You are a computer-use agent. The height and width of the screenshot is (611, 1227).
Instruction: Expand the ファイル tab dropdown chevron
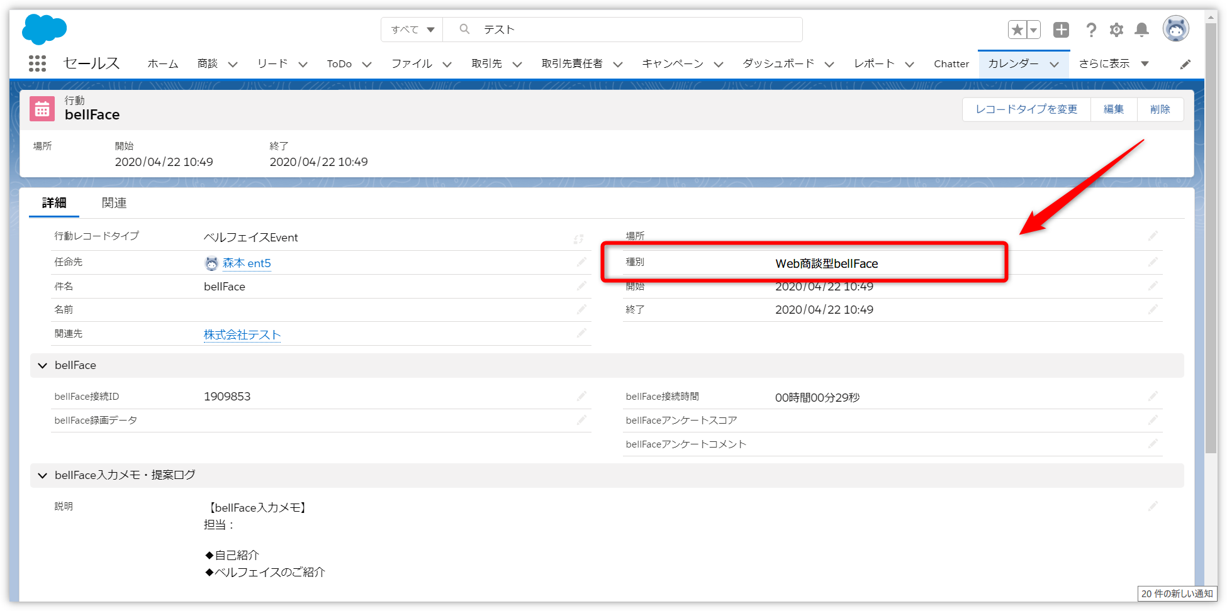click(x=447, y=64)
